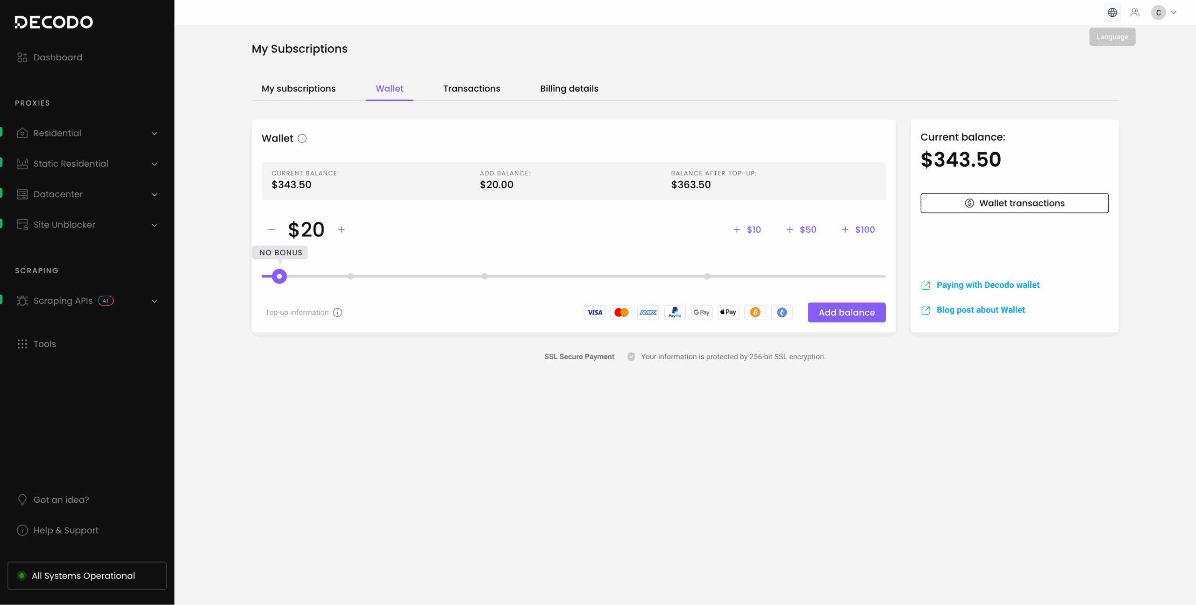Add $50 using the quick-add option
The width and height of the screenshot is (1196, 605).
point(801,229)
